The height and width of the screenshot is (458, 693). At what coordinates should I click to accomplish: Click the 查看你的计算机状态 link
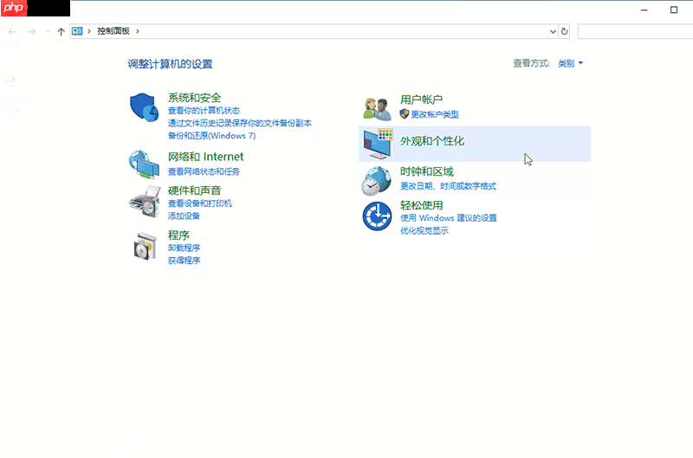(x=204, y=111)
